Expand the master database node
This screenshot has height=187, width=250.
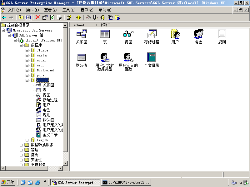coord(27,55)
